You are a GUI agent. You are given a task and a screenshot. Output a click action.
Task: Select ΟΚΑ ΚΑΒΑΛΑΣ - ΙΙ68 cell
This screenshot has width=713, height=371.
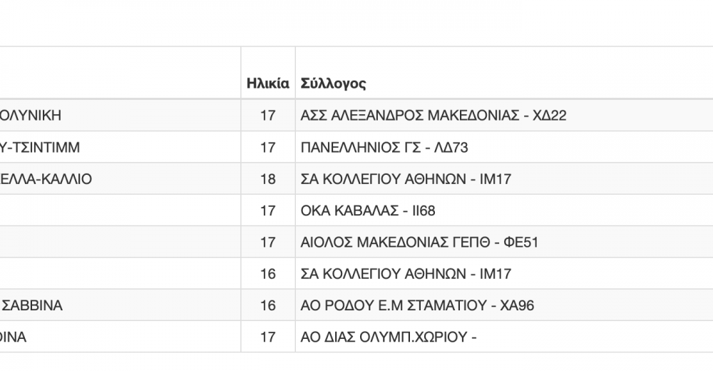pyautogui.click(x=368, y=210)
